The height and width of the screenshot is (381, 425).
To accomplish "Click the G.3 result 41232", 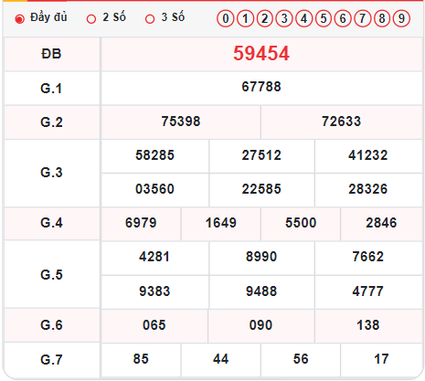I will pos(367,155).
